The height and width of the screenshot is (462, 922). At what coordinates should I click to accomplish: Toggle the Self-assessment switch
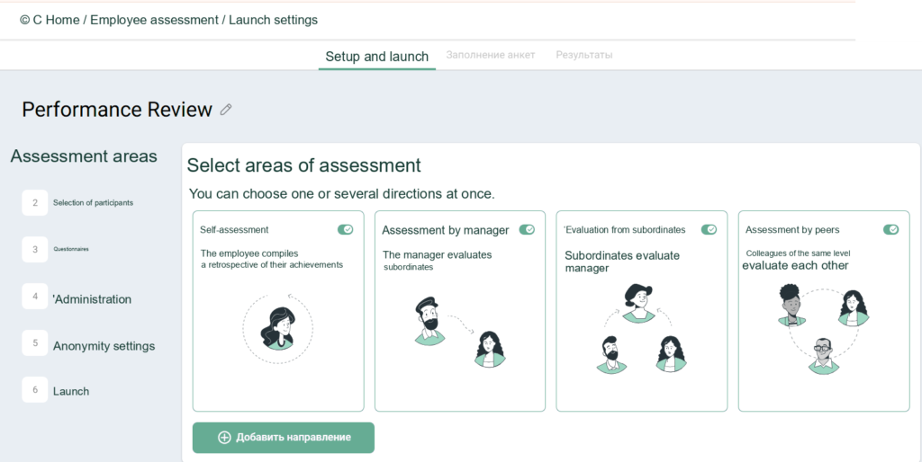pos(345,229)
